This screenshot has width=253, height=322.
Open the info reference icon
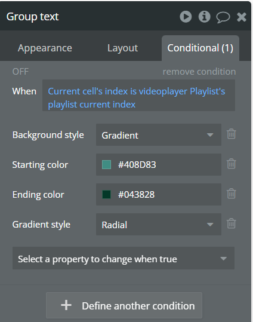(x=205, y=17)
